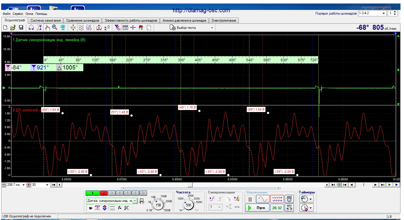Select the magnifier zoom tool
Viewport: 404px width, 220px height.
click(x=55, y=27)
